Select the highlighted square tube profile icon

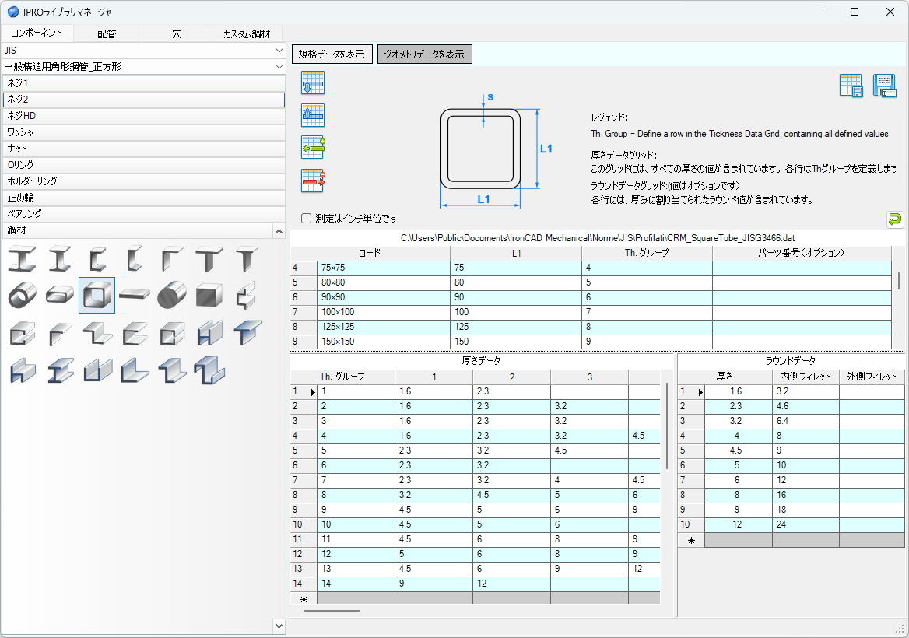[x=97, y=295]
